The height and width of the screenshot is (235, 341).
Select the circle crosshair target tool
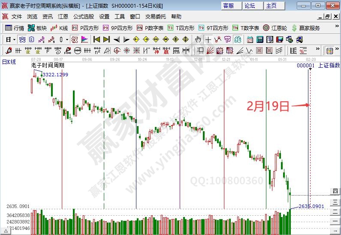click(x=117, y=51)
